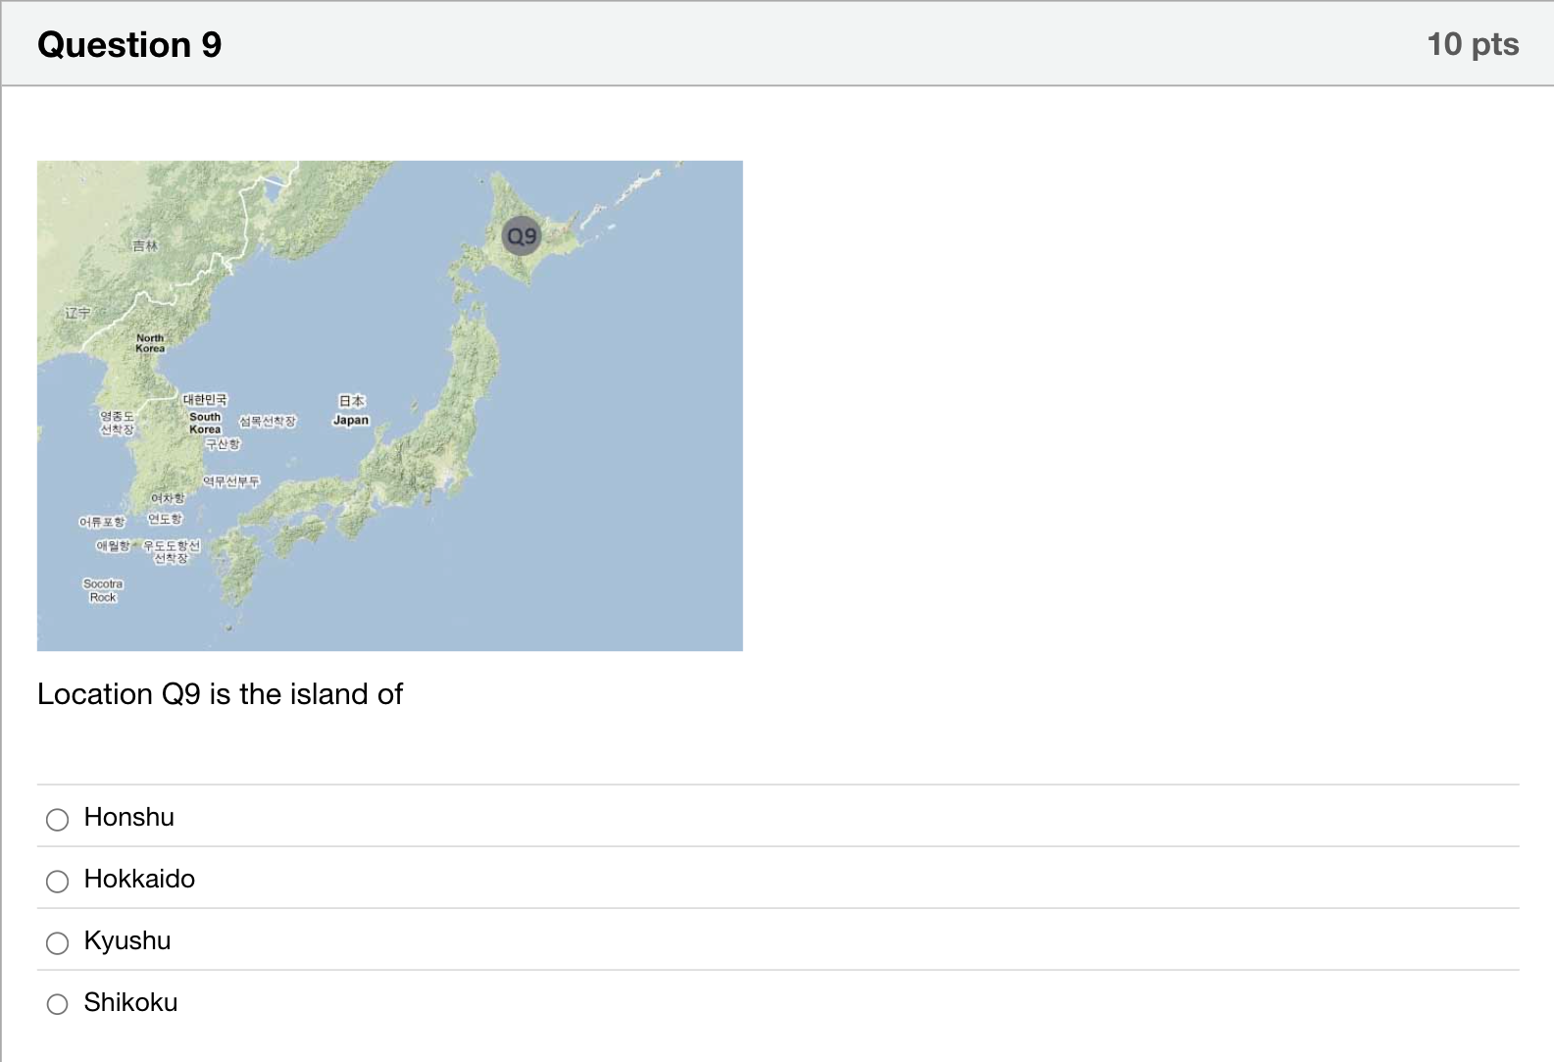The image size is (1554, 1062).
Task: Click the 吉林 label on the map
Action: pos(145,245)
